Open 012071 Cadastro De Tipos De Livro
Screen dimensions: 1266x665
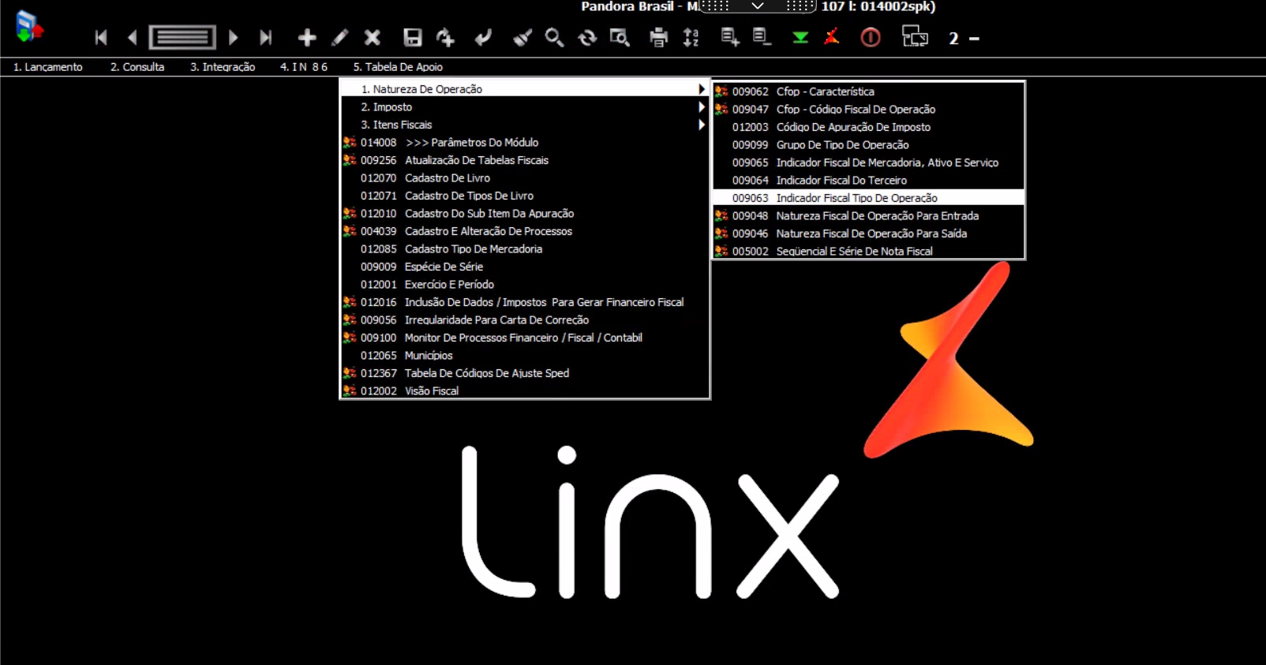click(525, 196)
